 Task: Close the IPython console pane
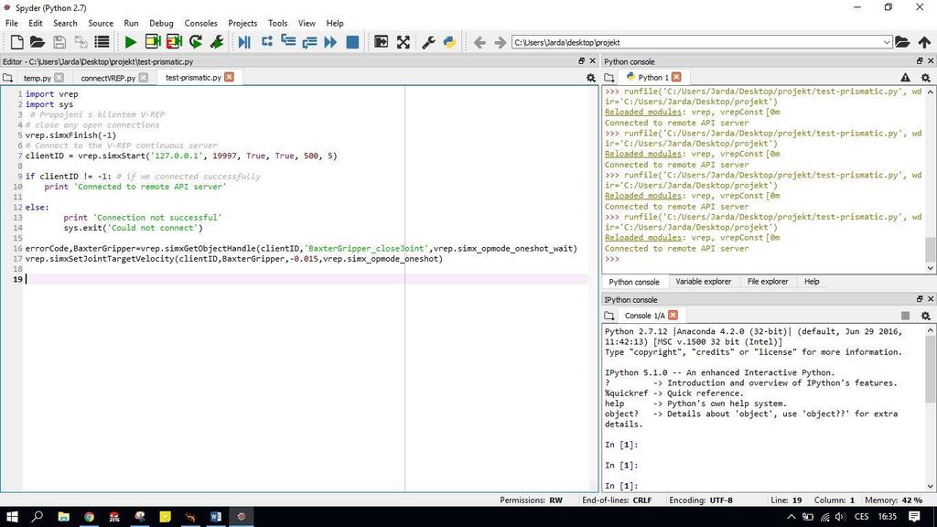click(931, 299)
